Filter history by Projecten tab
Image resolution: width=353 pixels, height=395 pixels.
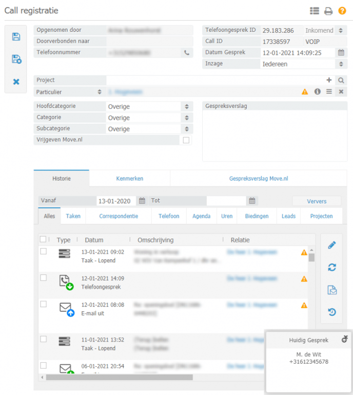pyautogui.click(x=321, y=216)
